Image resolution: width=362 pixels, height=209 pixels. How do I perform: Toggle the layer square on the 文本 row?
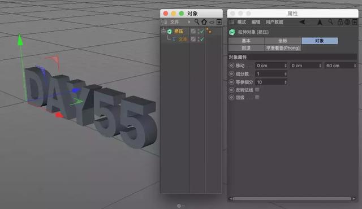pyautogui.click(x=193, y=39)
